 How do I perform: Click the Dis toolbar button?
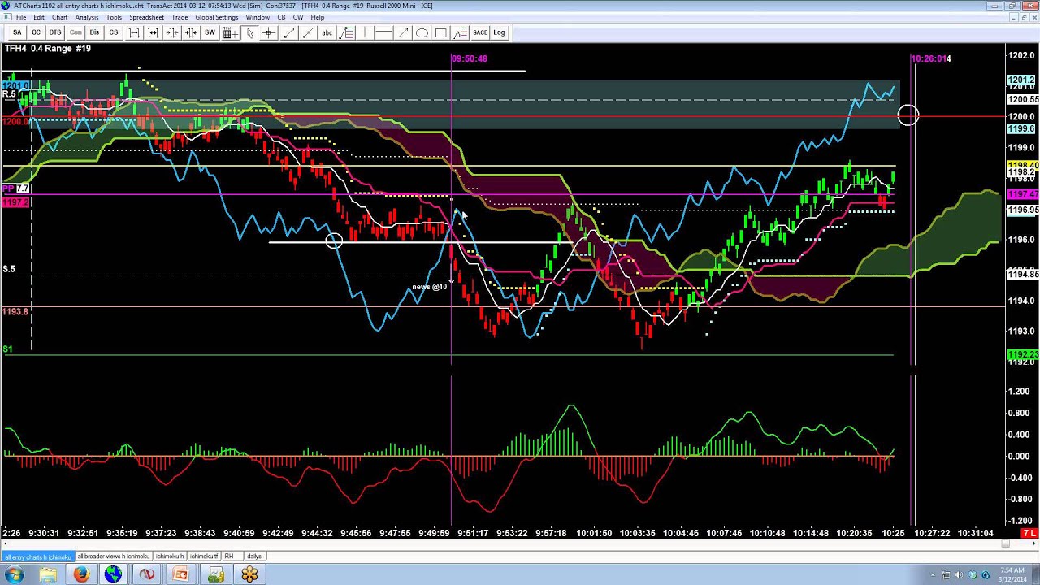[x=94, y=32]
